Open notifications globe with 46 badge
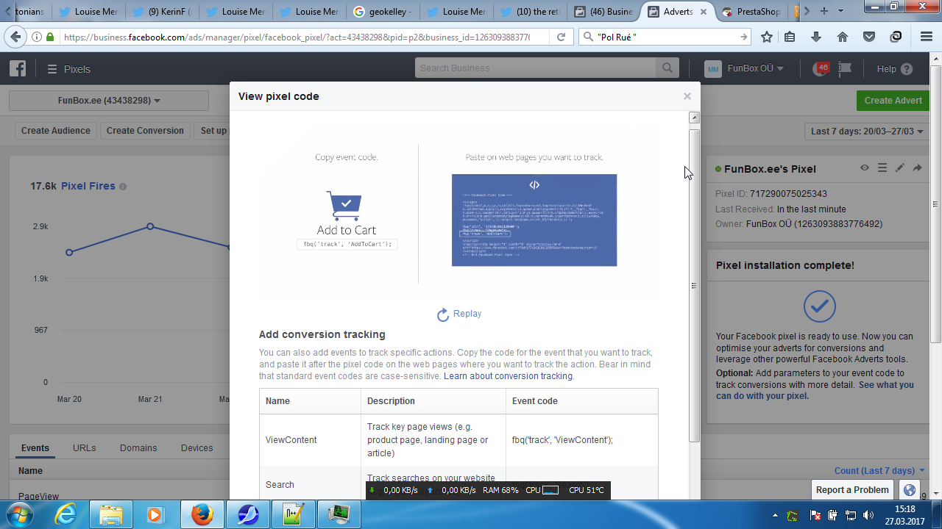Viewport: 942px width, 529px height. [x=821, y=69]
